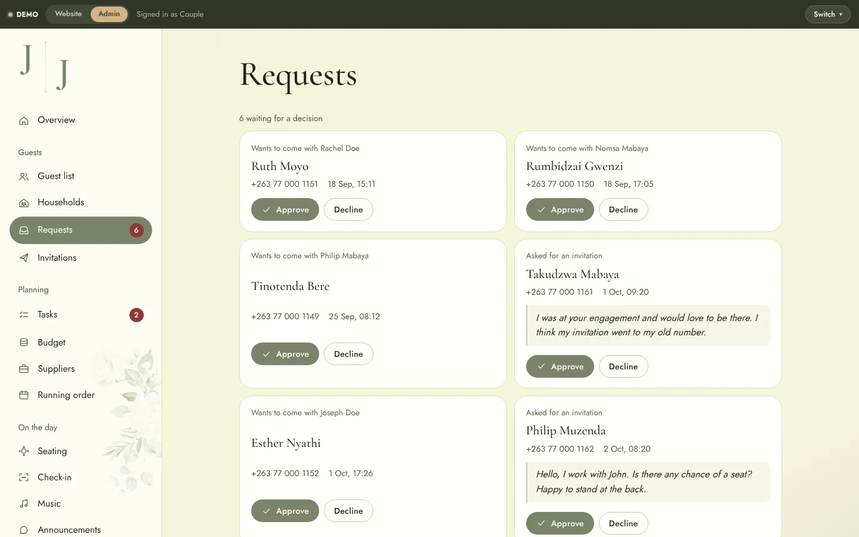Decline Takudzwa Mabaya's invitation request
Screen dimensions: 859x537
point(623,367)
